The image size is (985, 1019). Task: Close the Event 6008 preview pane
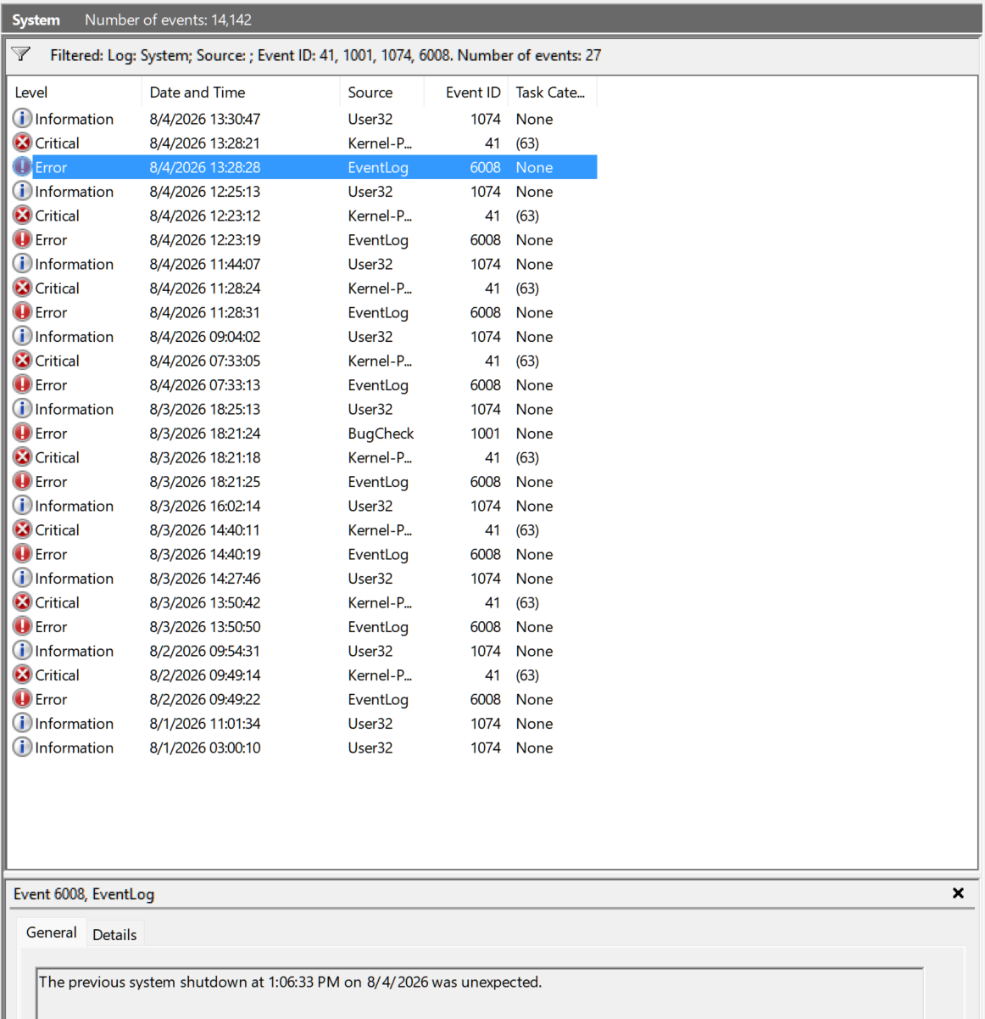tap(958, 893)
